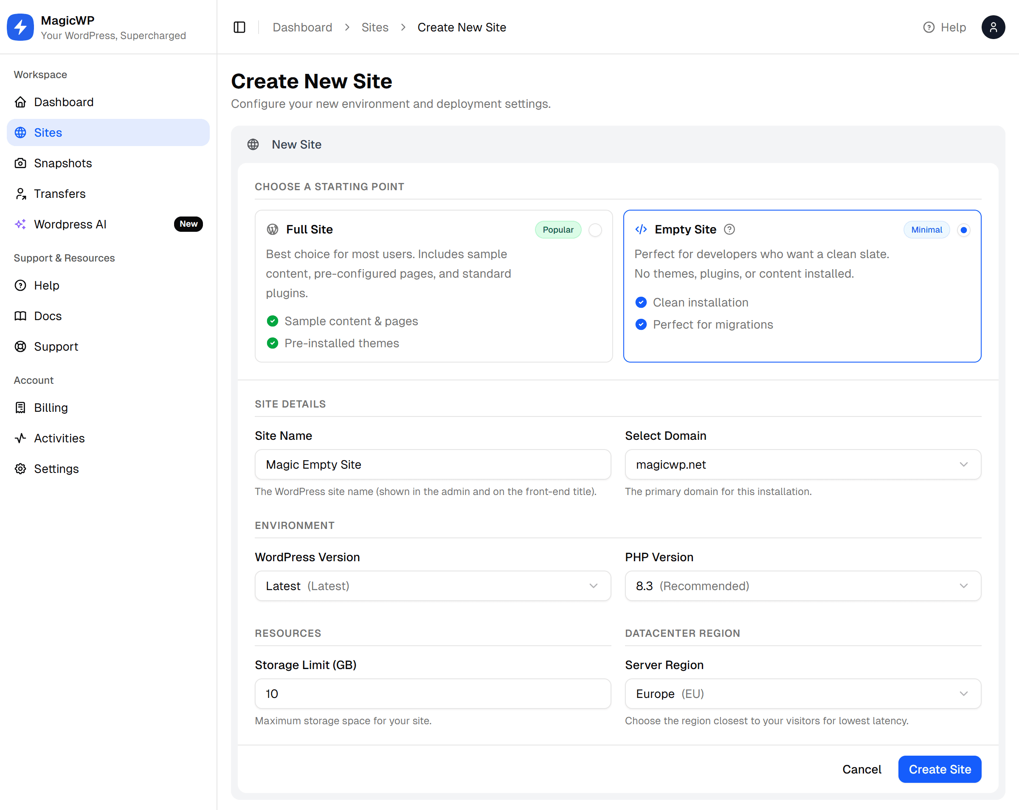Click the Help question mark icon in header

point(929,28)
